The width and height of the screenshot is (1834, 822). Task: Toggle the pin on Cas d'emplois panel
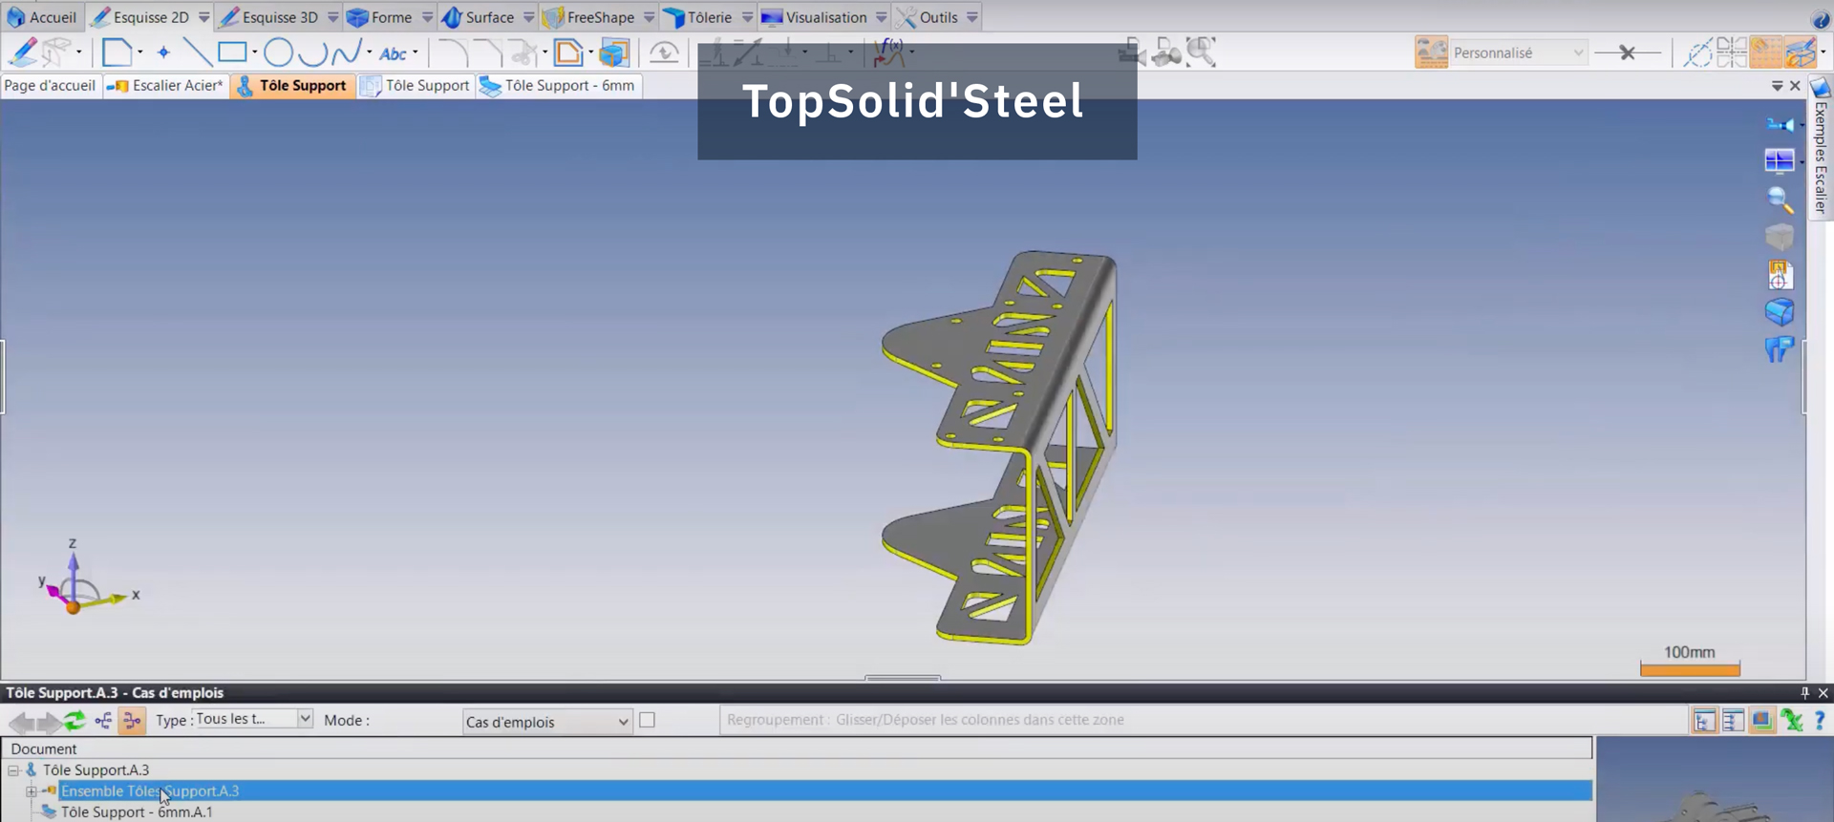pyautogui.click(x=1804, y=693)
